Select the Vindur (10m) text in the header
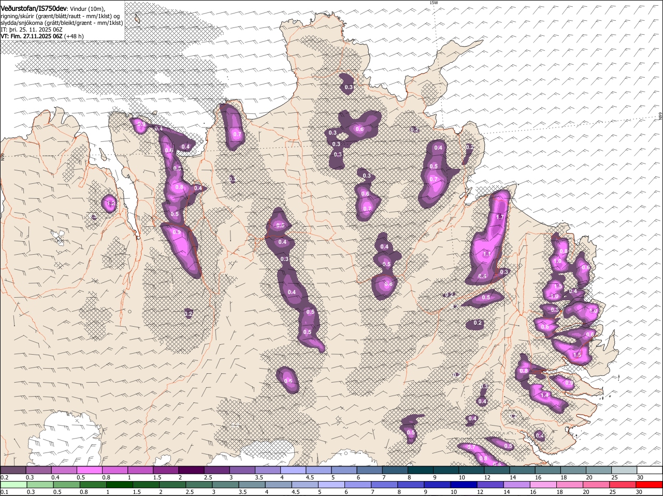Viewport: 663px width, 496px height. pos(87,9)
